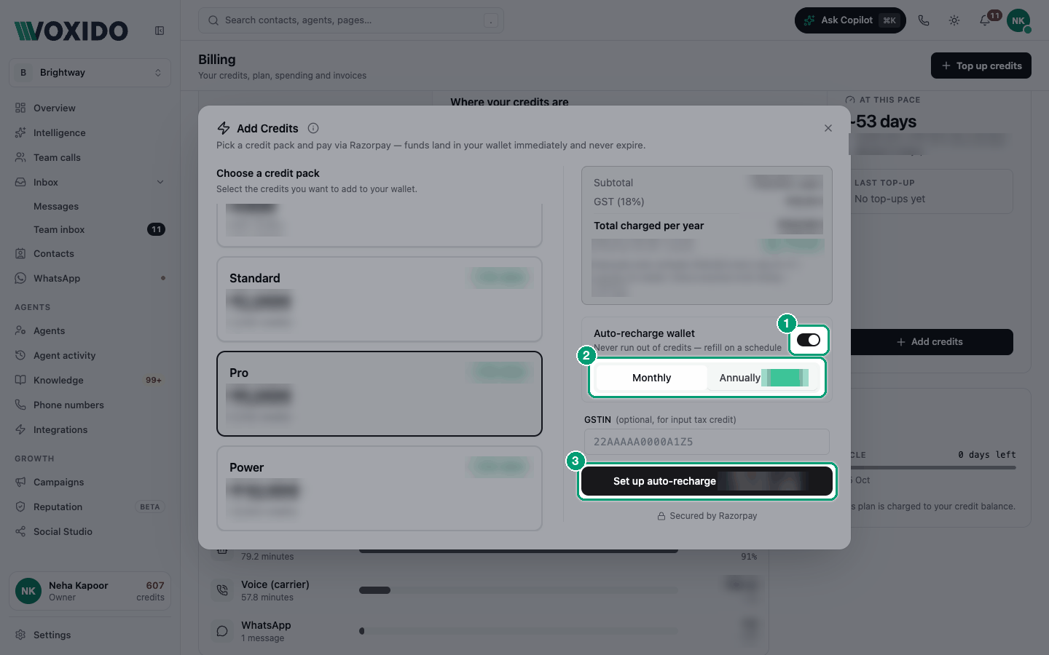This screenshot has width=1049, height=655.
Task: Open Ask Copilot button
Action: 850,20
